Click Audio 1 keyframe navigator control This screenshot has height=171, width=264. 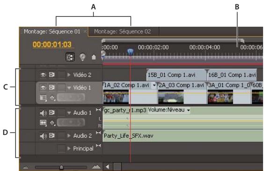[x=71, y=122]
